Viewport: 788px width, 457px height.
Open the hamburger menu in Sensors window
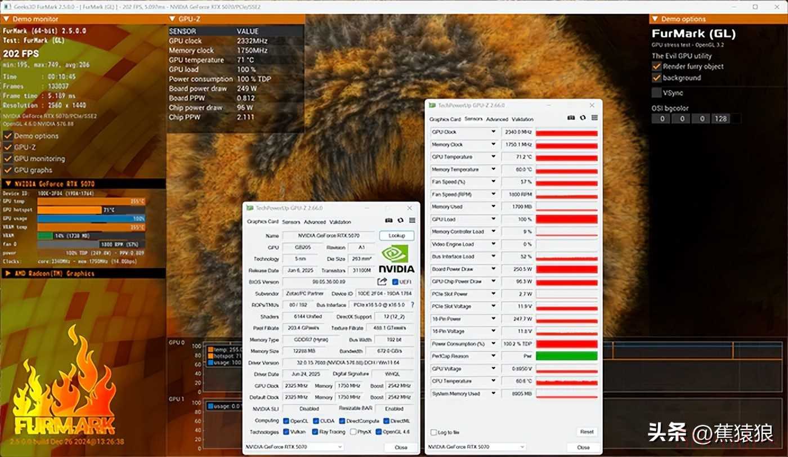pyautogui.click(x=594, y=118)
